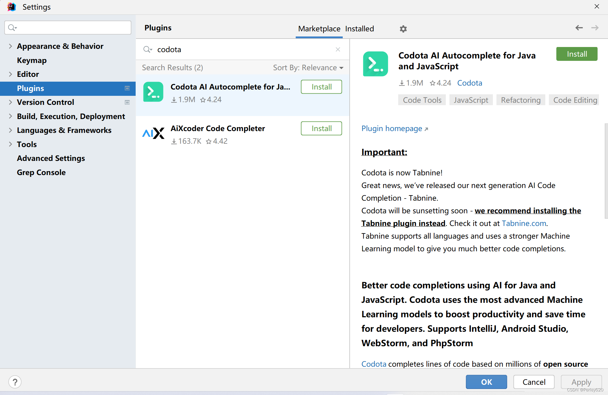Click the Codota link in description

[x=374, y=364]
